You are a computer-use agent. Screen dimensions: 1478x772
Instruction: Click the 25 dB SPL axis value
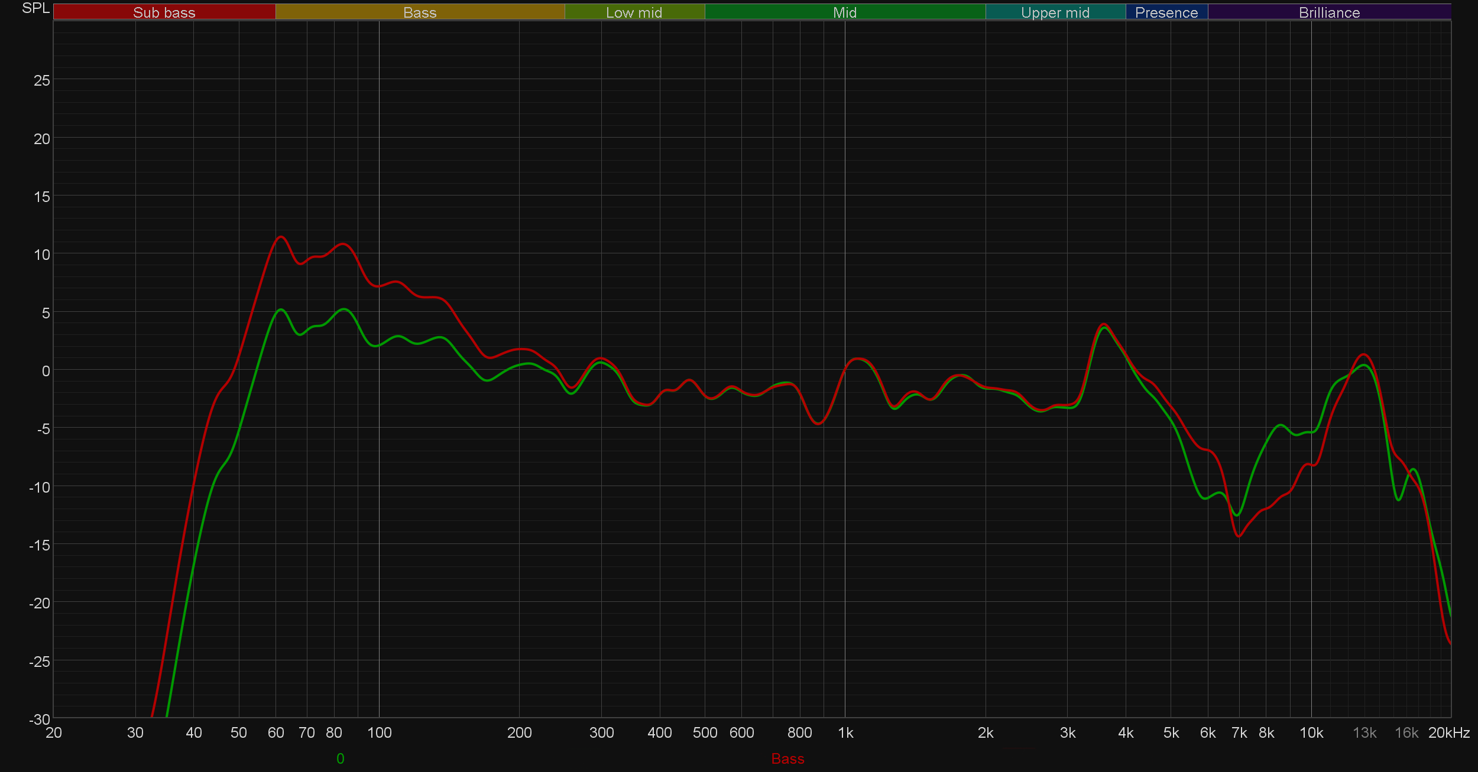(x=41, y=80)
